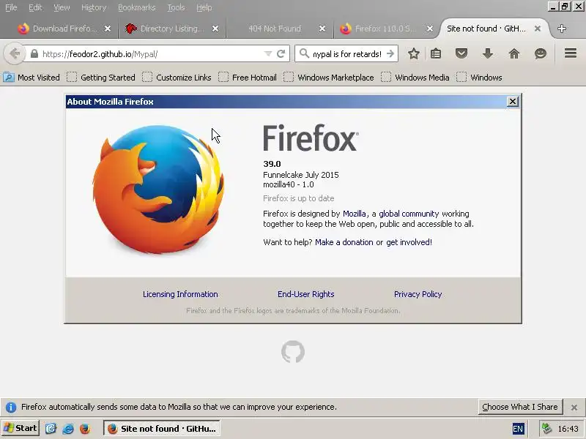Click the EN language indicator

pos(518,429)
